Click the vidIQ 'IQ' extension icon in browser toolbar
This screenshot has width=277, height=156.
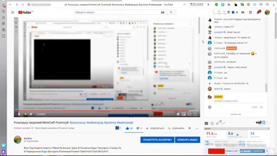tap(261, 5)
